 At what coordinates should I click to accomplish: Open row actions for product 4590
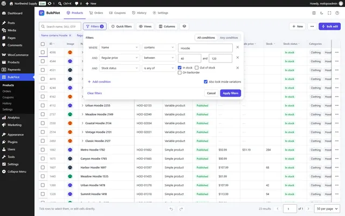click(x=336, y=52)
